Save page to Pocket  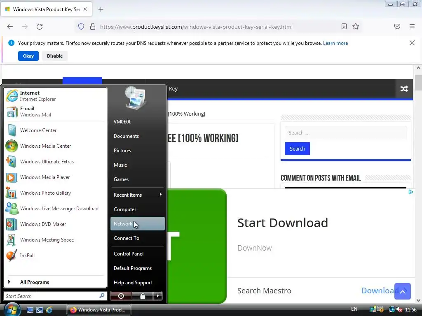coord(397,26)
